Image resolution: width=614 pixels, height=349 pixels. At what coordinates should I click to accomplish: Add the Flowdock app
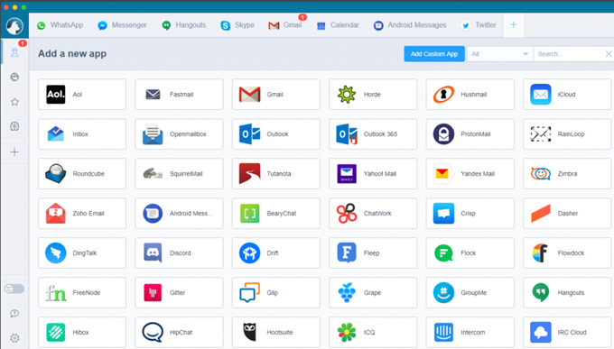567,253
